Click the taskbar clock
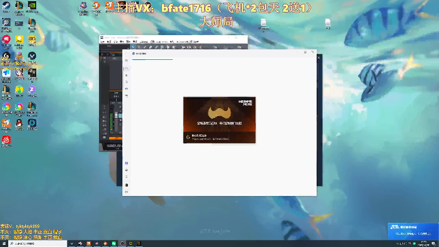 point(424,243)
